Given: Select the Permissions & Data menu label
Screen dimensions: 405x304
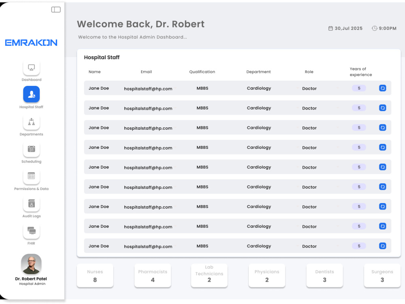Looking at the screenshot, I should coord(32,189).
